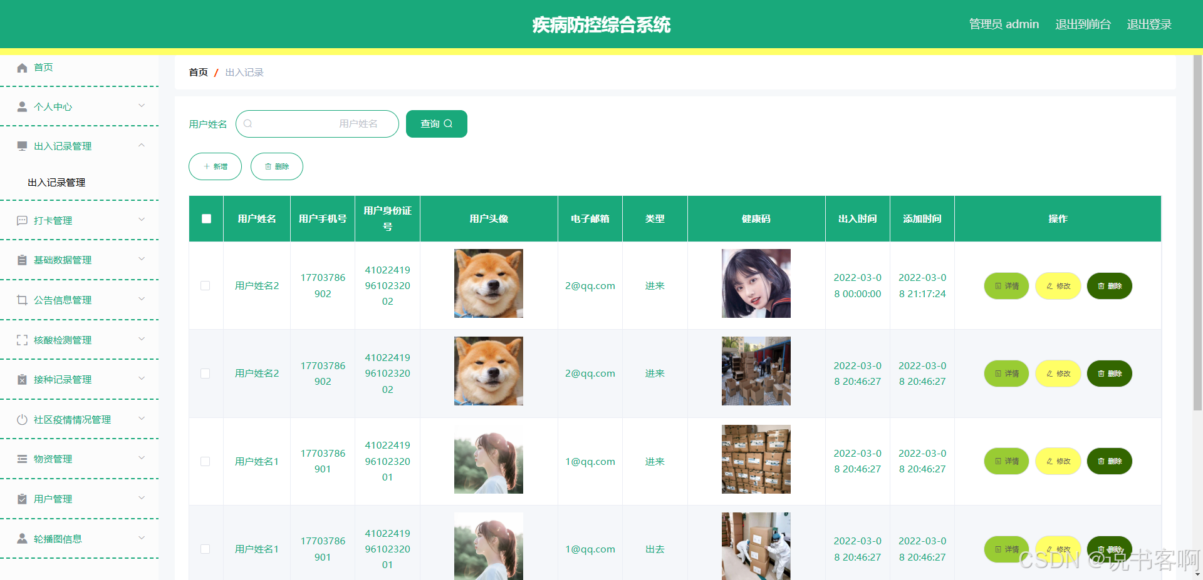Click the 2022-03-08 21:17:24 添加时间 cell

pyautogui.click(x=922, y=285)
